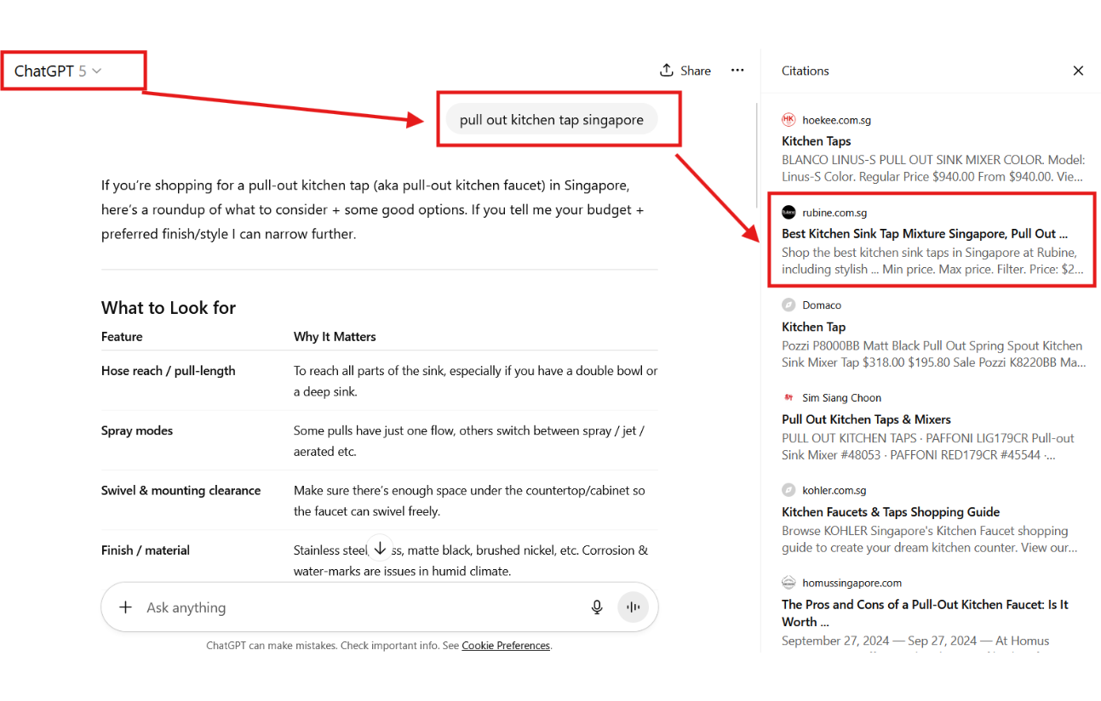This screenshot has height=701, width=1101.
Task: Click the Share upload icon
Action: [x=667, y=71]
